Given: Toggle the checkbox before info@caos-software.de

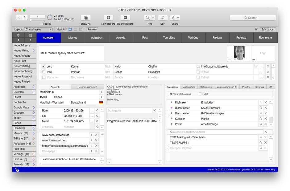Looking at the screenshot, I should (198, 67).
